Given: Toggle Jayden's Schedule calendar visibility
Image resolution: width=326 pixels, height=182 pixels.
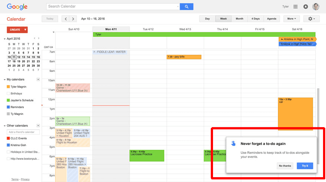Looking at the screenshot, I should coord(9,100).
